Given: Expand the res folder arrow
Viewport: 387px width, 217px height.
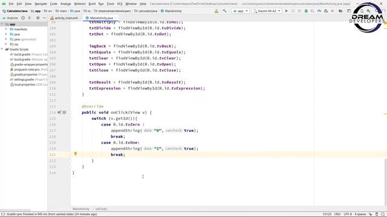Looking at the screenshot, I should coord(6,44).
